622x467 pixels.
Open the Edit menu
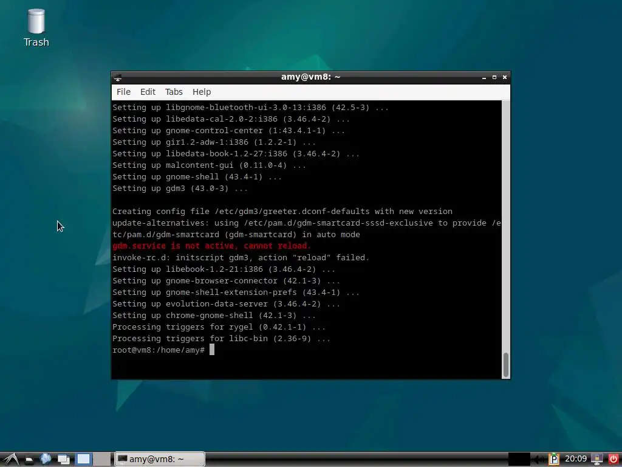click(148, 92)
